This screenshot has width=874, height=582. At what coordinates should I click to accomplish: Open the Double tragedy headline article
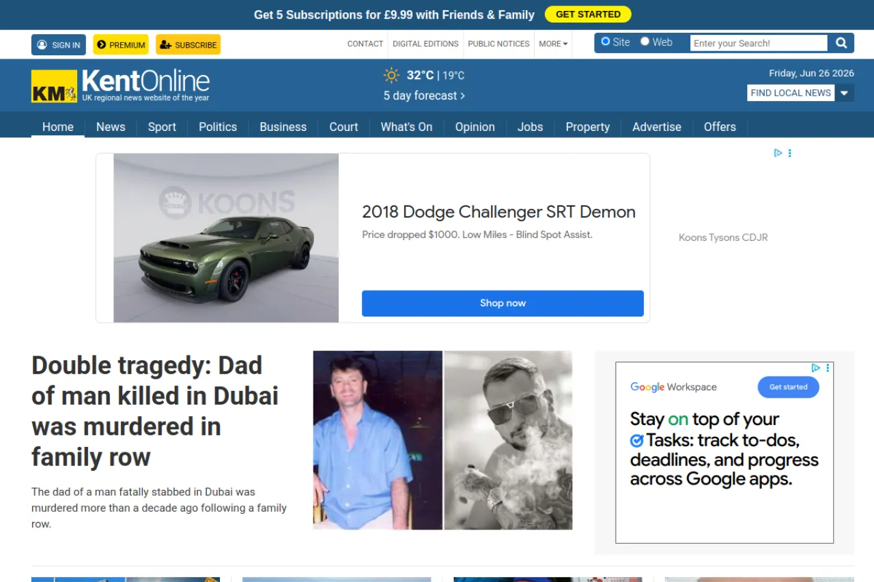tap(155, 411)
